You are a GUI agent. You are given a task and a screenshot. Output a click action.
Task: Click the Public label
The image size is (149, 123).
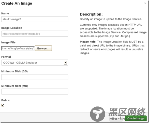6,100
